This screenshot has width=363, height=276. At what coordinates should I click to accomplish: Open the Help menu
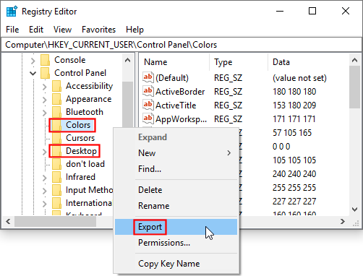click(134, 30)
